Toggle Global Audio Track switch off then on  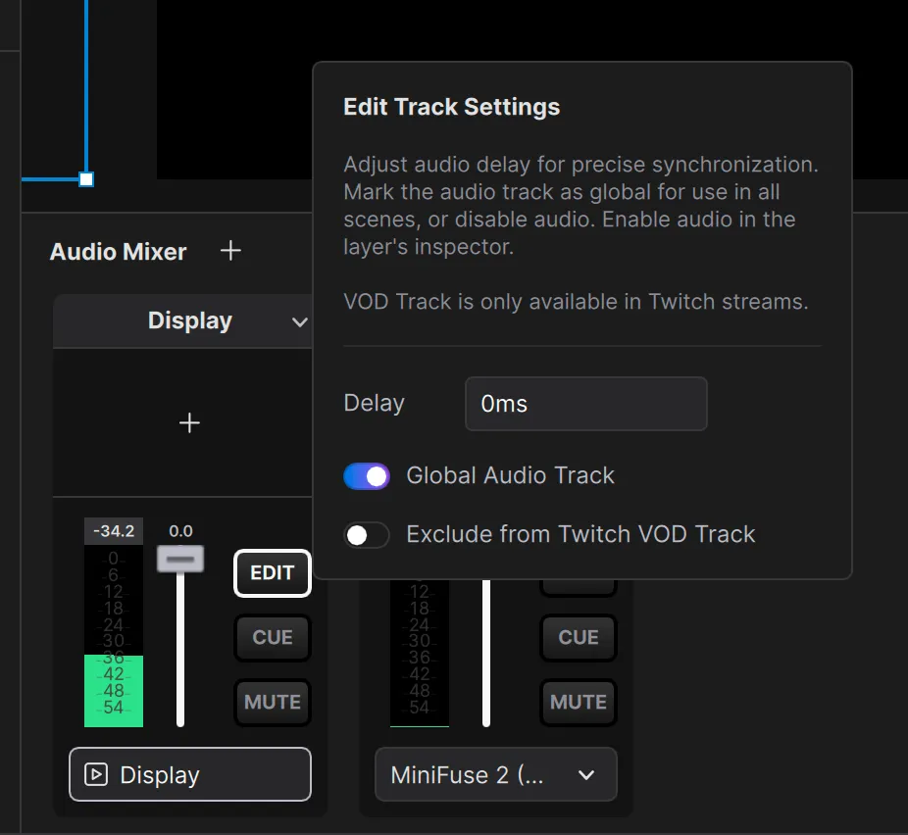tap(366, 475)
